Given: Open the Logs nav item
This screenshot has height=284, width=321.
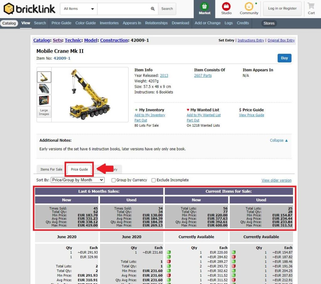Looking at the screenshot, I should [x=229, y=23].
